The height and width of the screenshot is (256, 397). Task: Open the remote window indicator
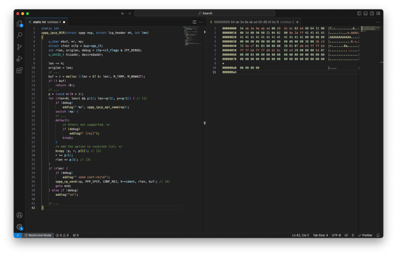(18, 235)
